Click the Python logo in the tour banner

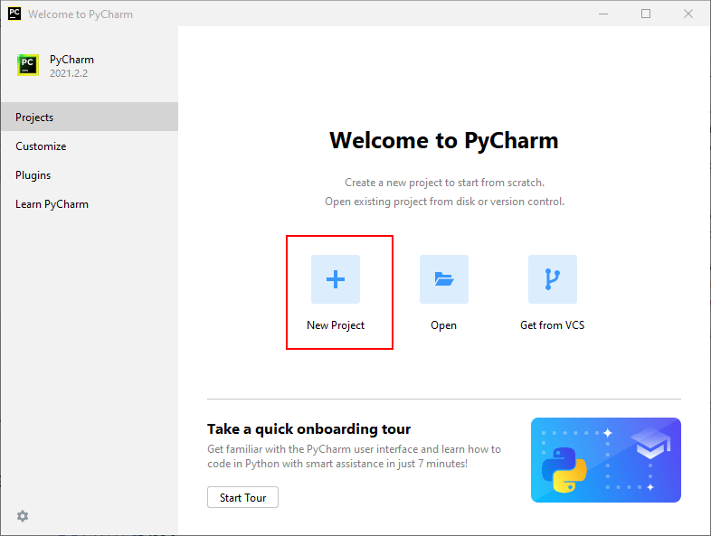tap(564, 470)
